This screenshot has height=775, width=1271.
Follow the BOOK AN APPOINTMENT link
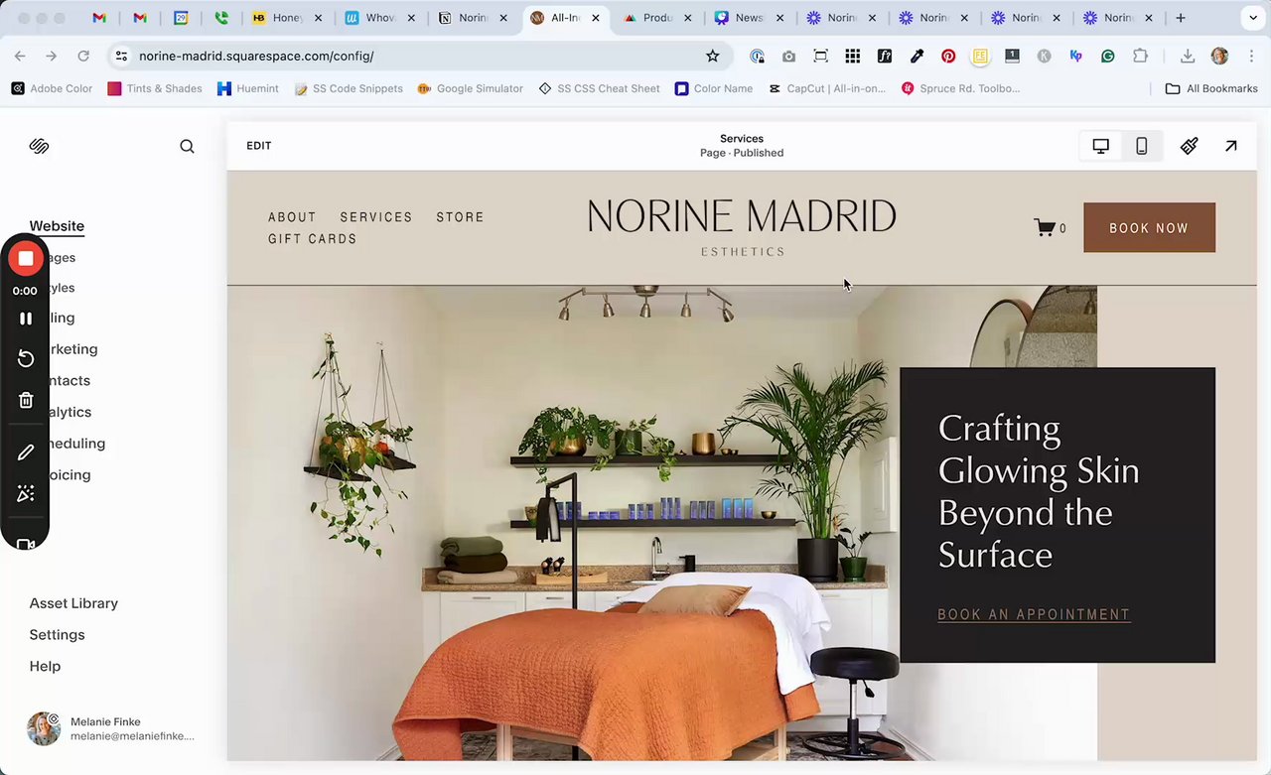click(1034, 614)
